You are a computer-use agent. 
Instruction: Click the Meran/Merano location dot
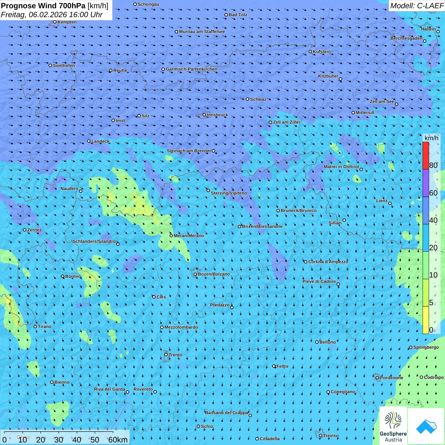click(x=171, y=236)
